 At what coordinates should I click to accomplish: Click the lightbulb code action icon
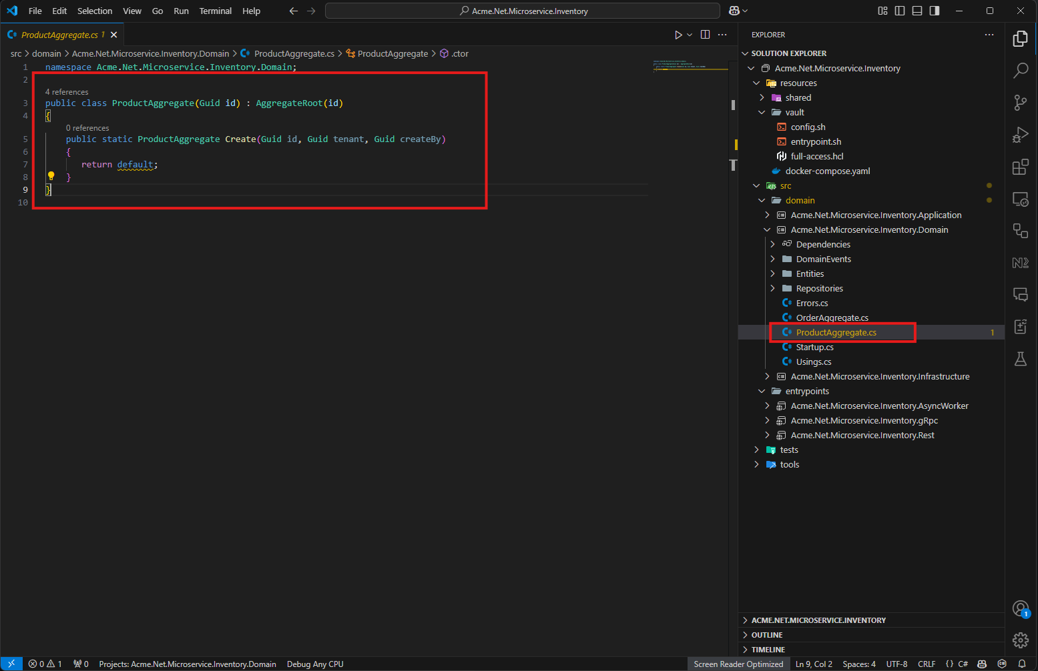click(51, 176)
